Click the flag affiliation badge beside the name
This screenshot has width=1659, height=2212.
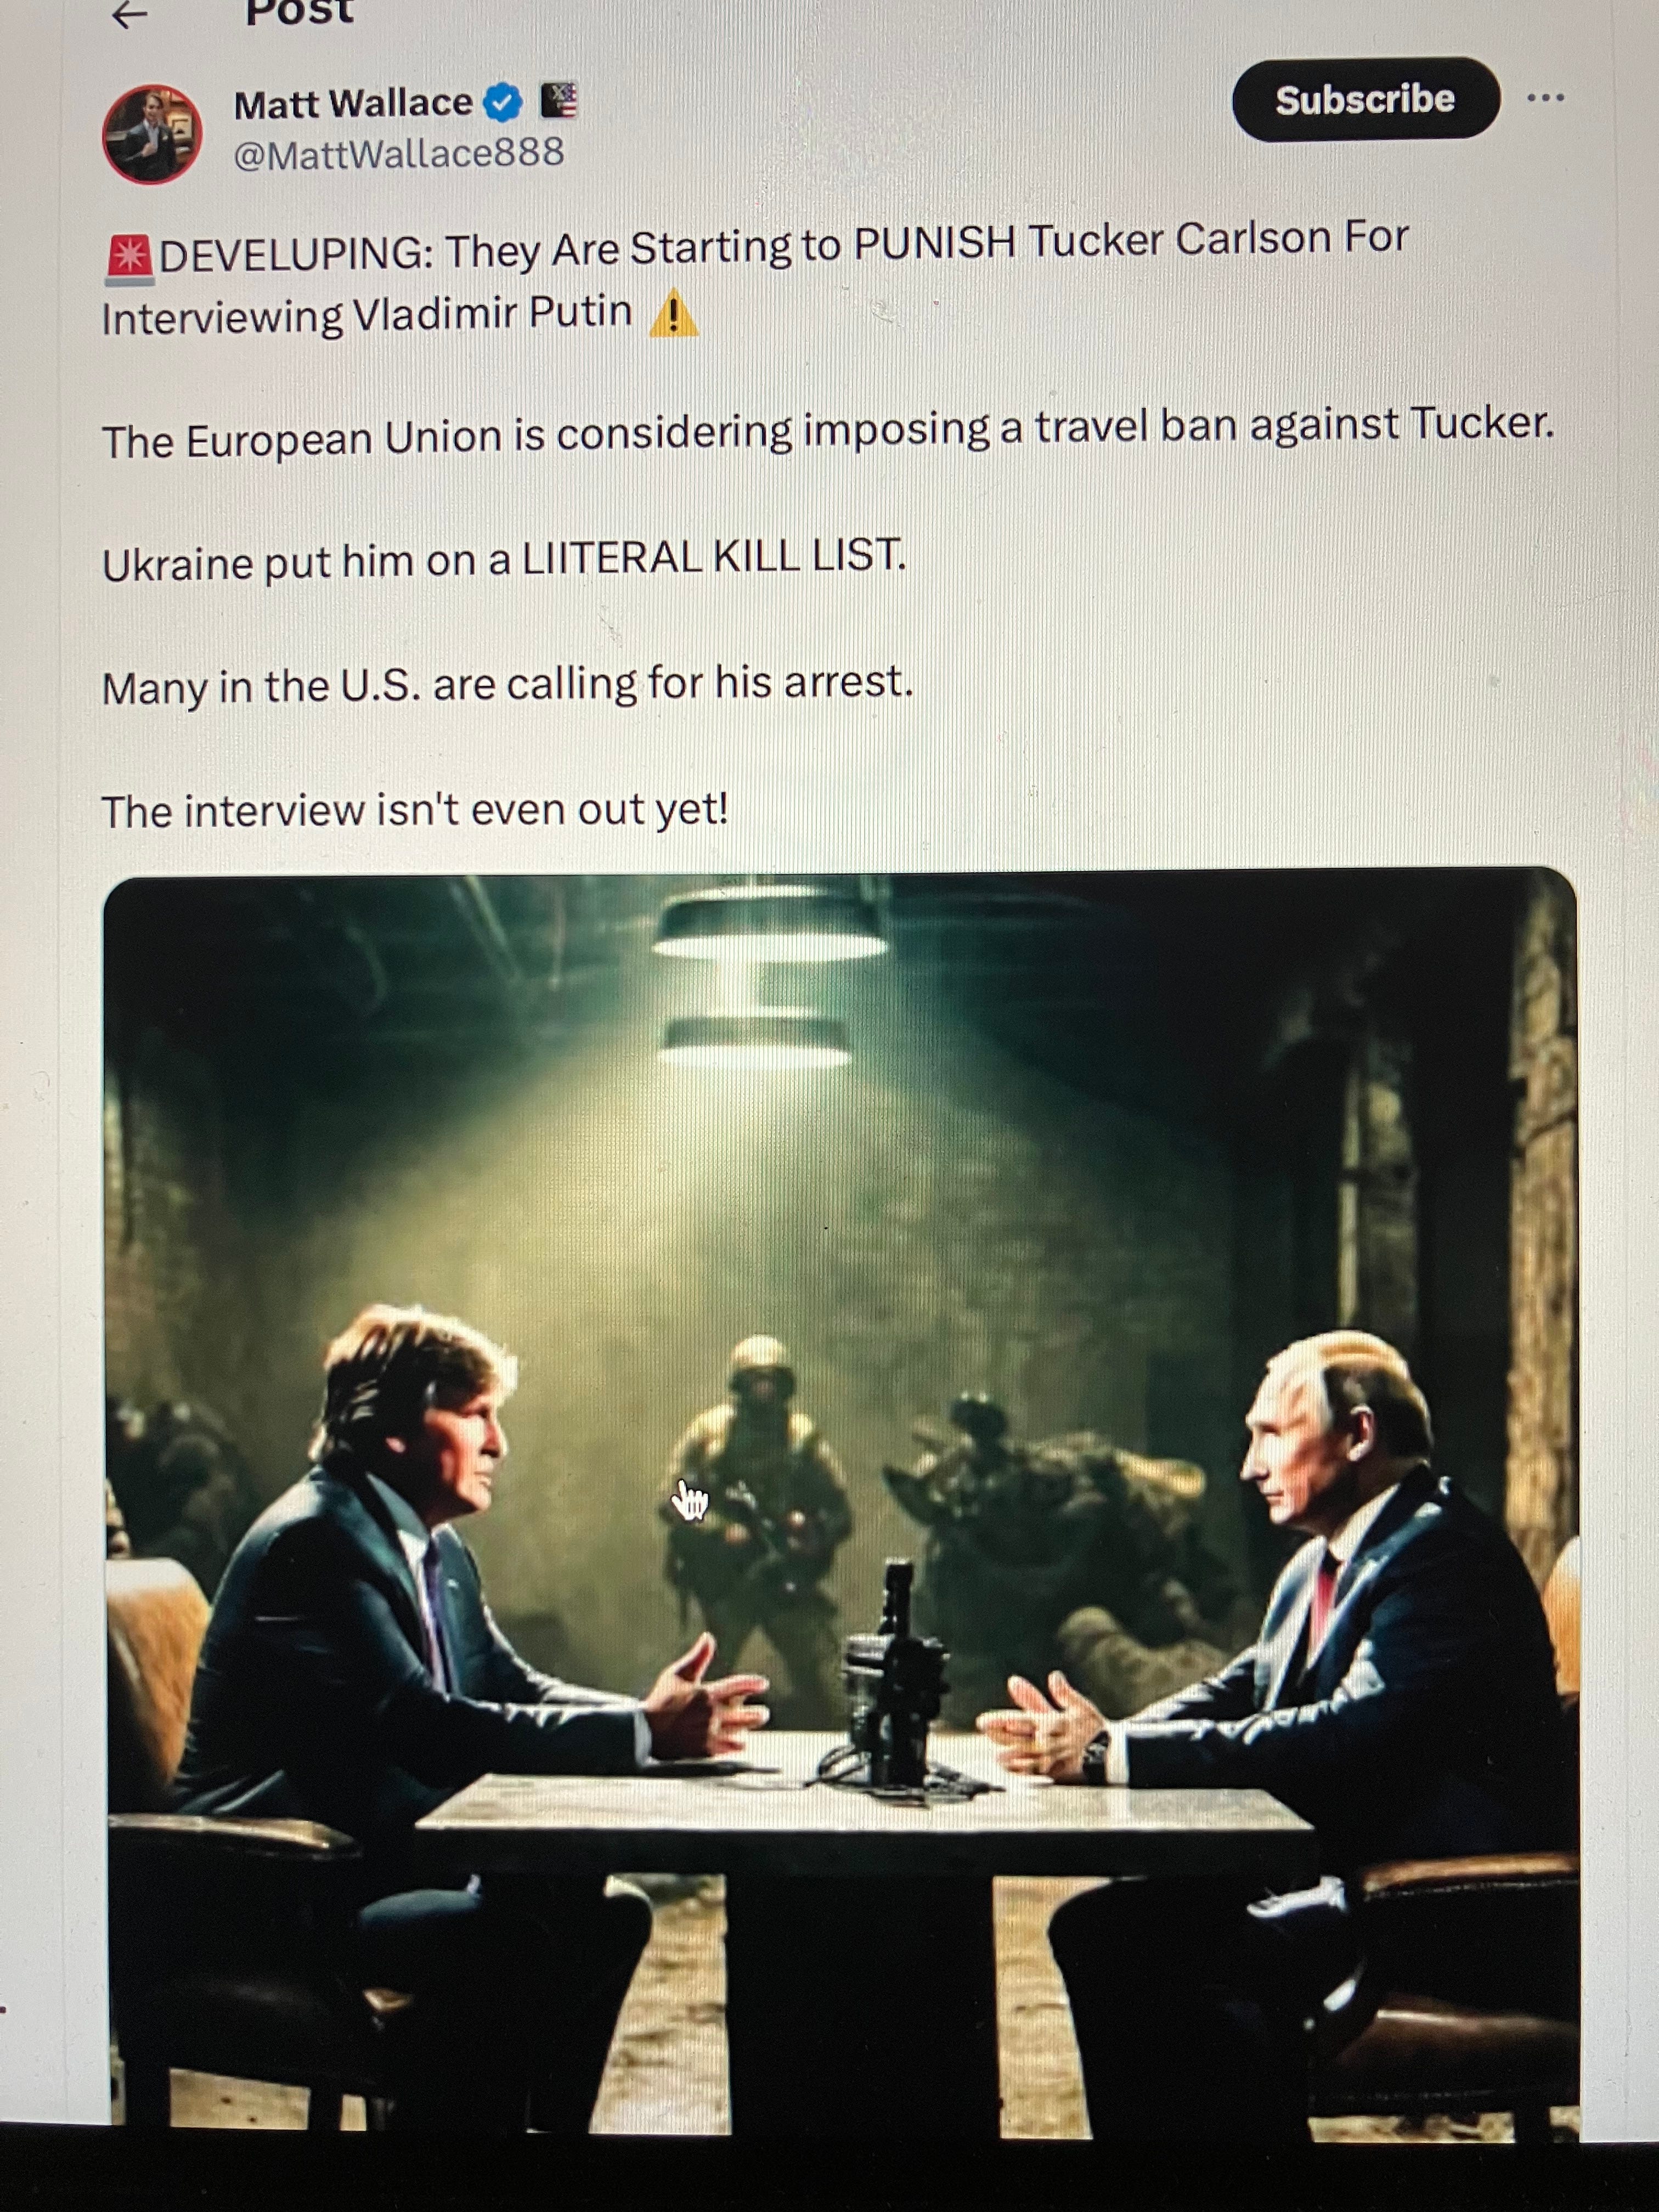click(x=559, y=100)
